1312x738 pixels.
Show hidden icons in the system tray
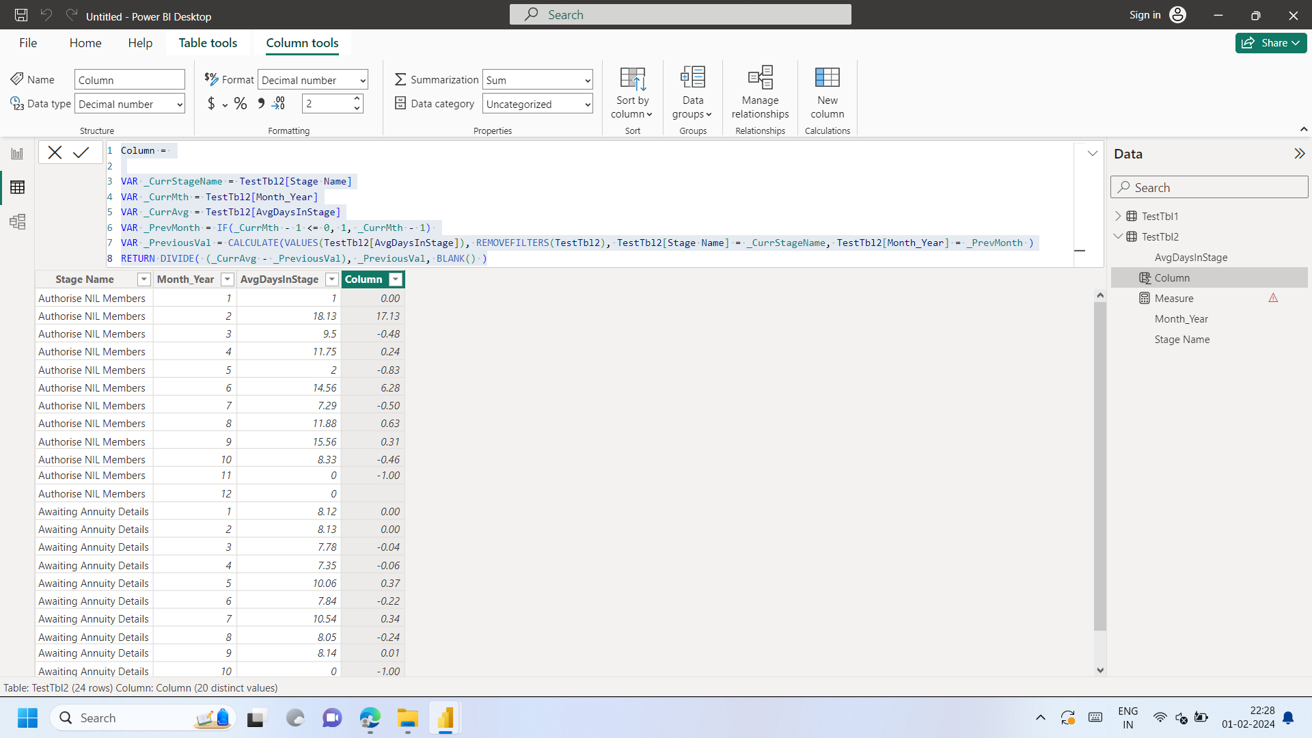pos(1040,717)
